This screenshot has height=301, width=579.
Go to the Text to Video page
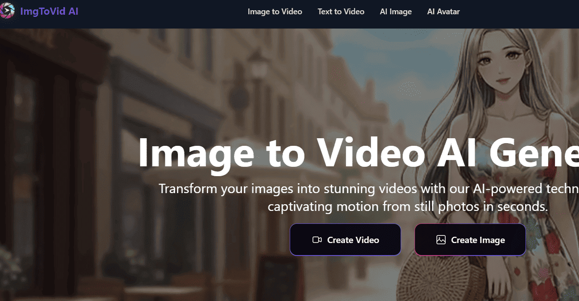pyautogui.click(x=341, y=12)
